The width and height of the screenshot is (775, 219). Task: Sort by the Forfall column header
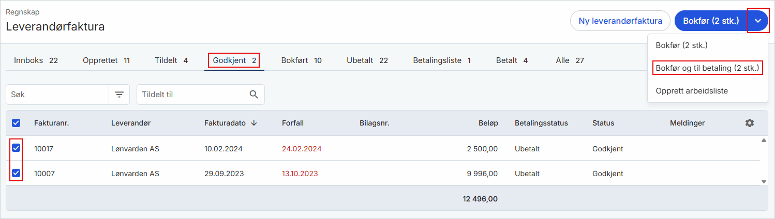(x=293, y=123)
